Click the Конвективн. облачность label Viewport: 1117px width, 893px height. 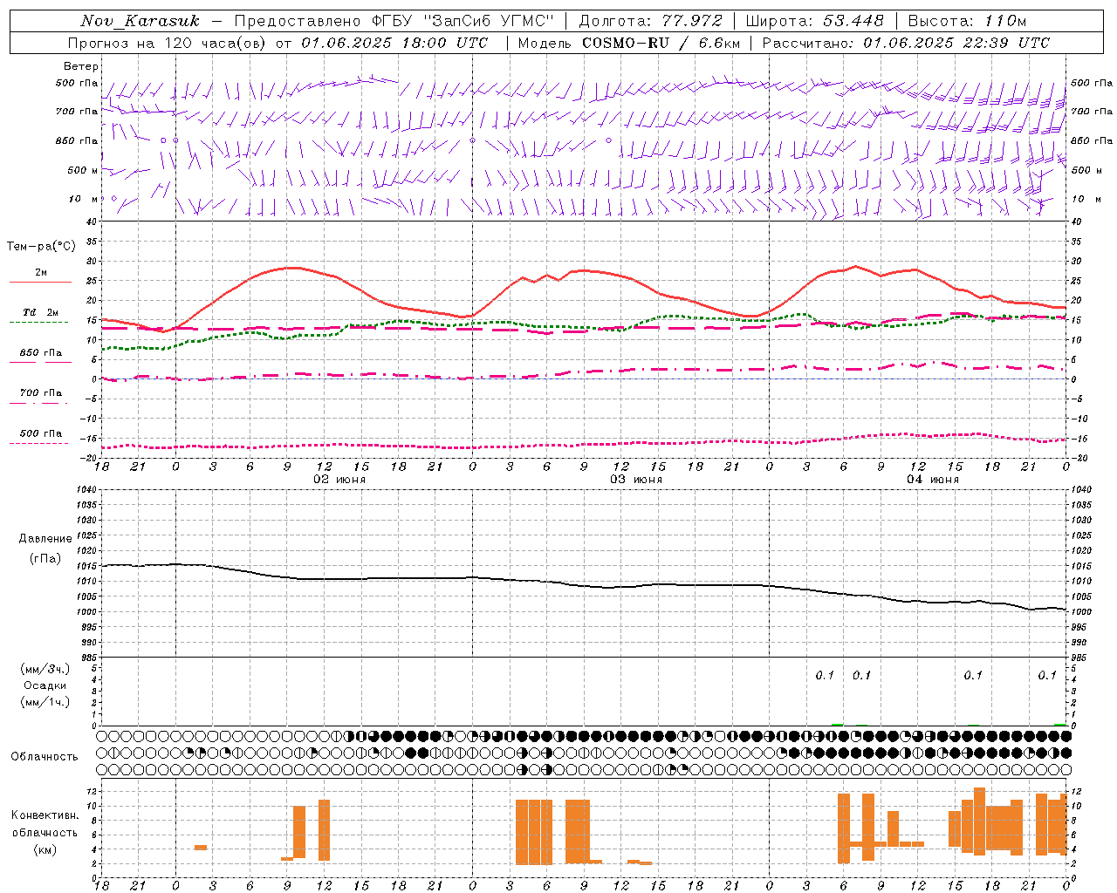(45, 824)
